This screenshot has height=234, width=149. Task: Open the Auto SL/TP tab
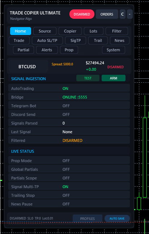point(47,40)
